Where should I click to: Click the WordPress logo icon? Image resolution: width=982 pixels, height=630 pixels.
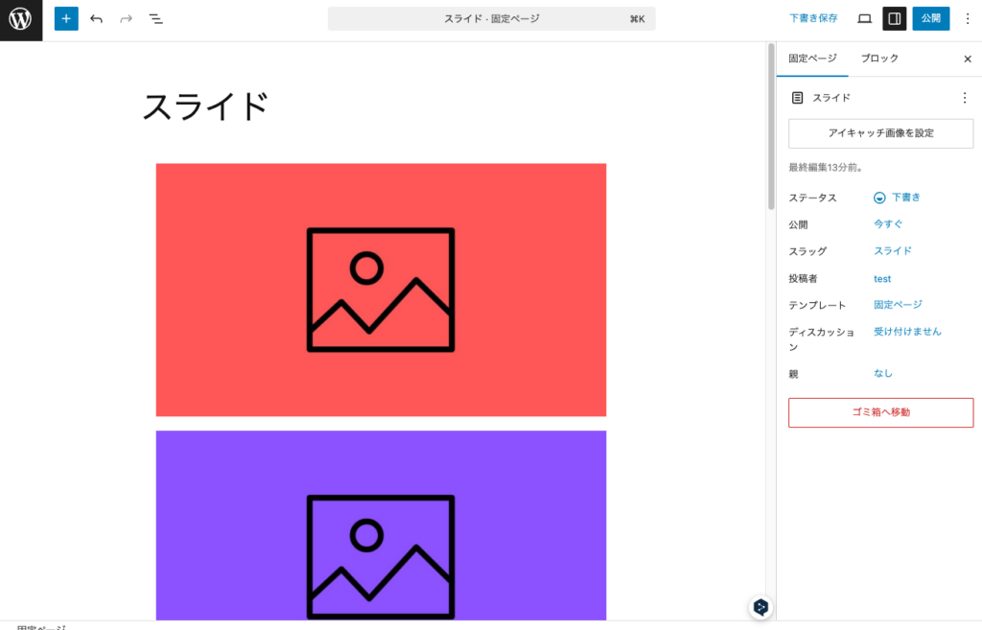click(20, 18)
